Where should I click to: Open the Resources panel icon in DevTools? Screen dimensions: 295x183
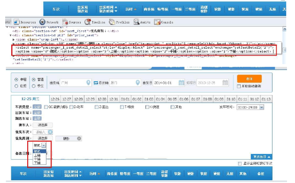tap(16, 22)
